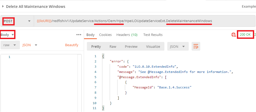256x112 pixels.
Task: Open the response JSON format dropdown
Action: click(178, 46)
